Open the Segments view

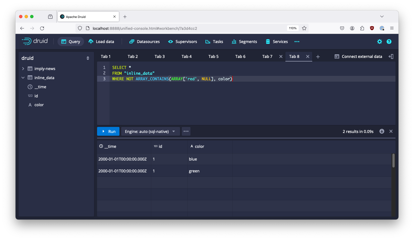click(x=244, y=41)
